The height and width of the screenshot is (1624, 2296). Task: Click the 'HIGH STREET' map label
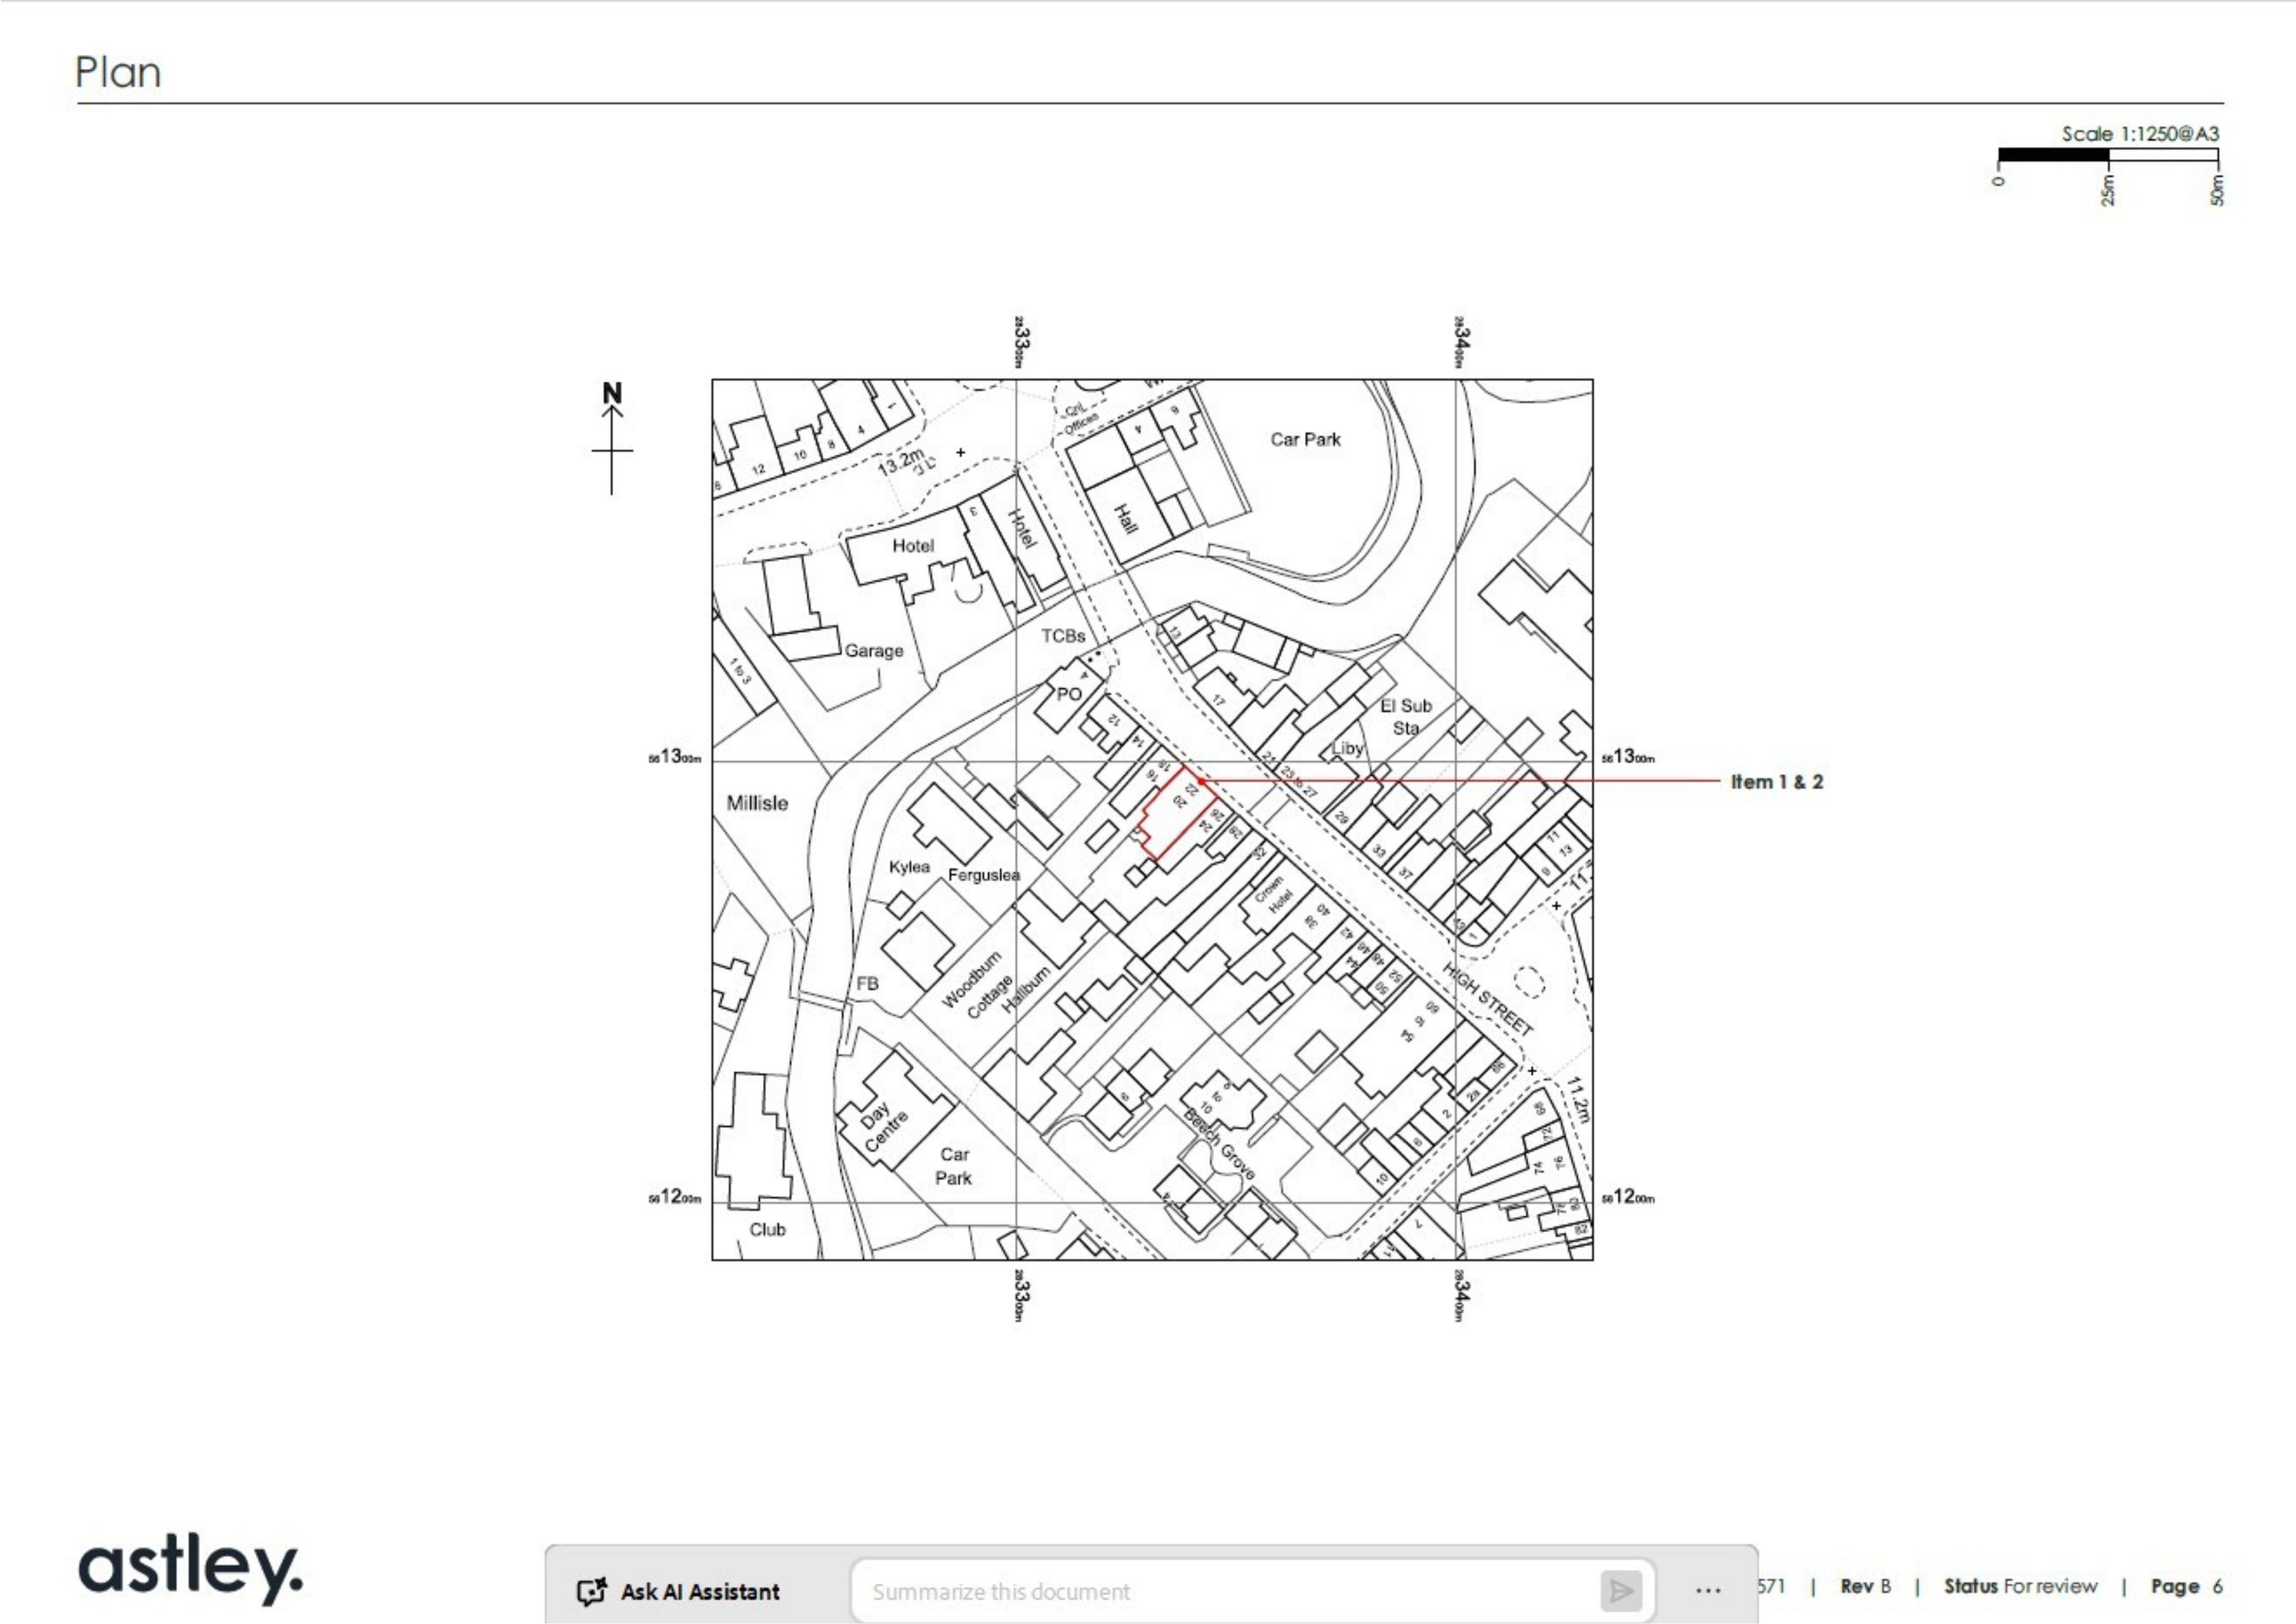1487,999
